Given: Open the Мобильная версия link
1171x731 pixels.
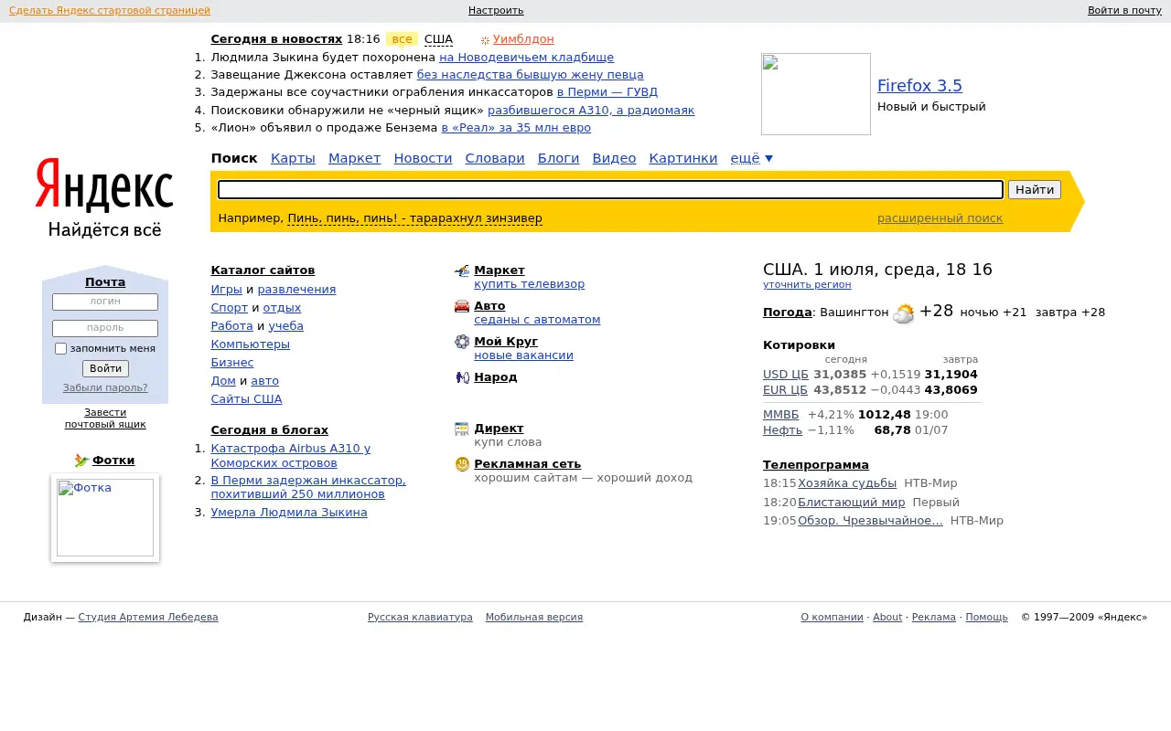Looking at the screenshot, I should (534, 617).
